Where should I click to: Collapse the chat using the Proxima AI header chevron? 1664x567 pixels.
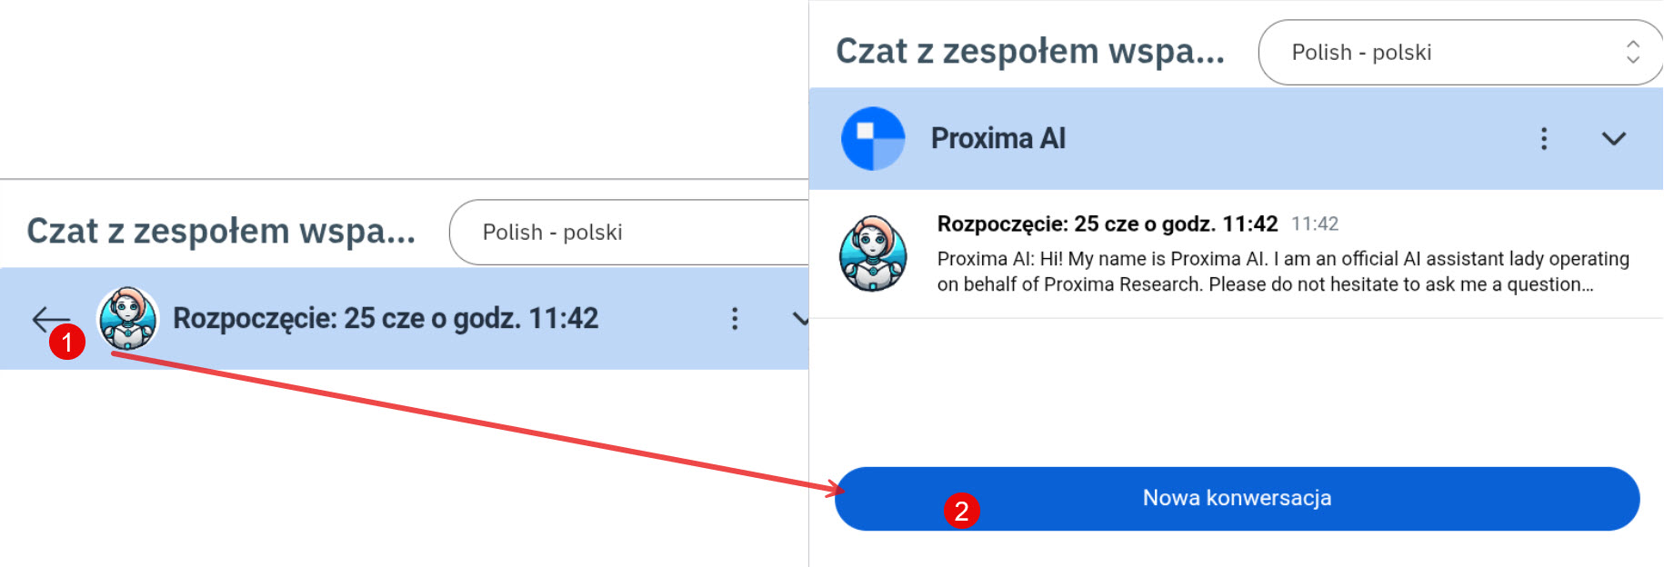tap(1613, 139)
